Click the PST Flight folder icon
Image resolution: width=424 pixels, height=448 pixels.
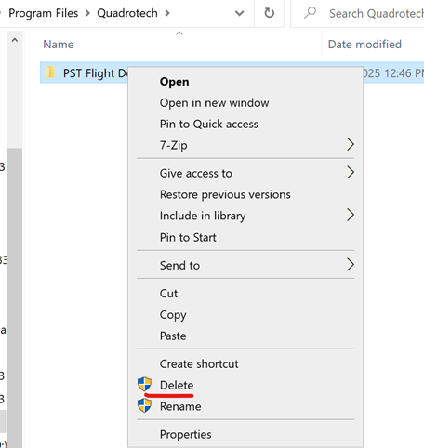(x=50, y=73)
